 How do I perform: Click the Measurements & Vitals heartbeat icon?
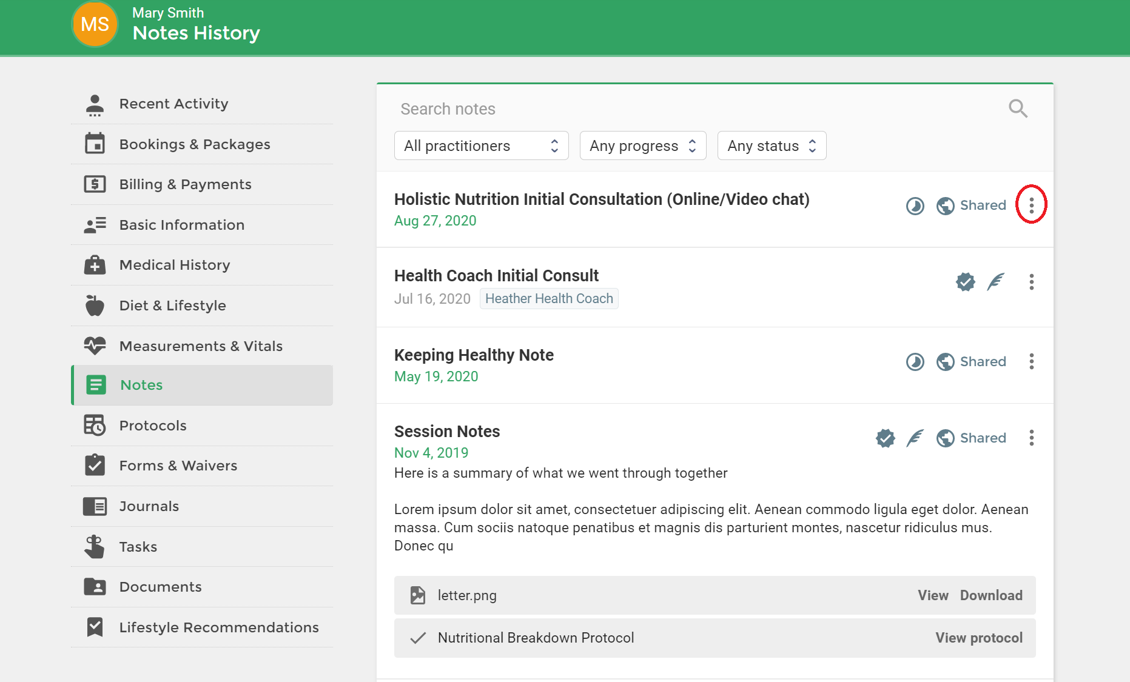(x=95, y=346)
